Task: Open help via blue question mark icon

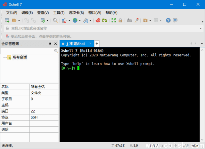Action: tap(168, 20)
